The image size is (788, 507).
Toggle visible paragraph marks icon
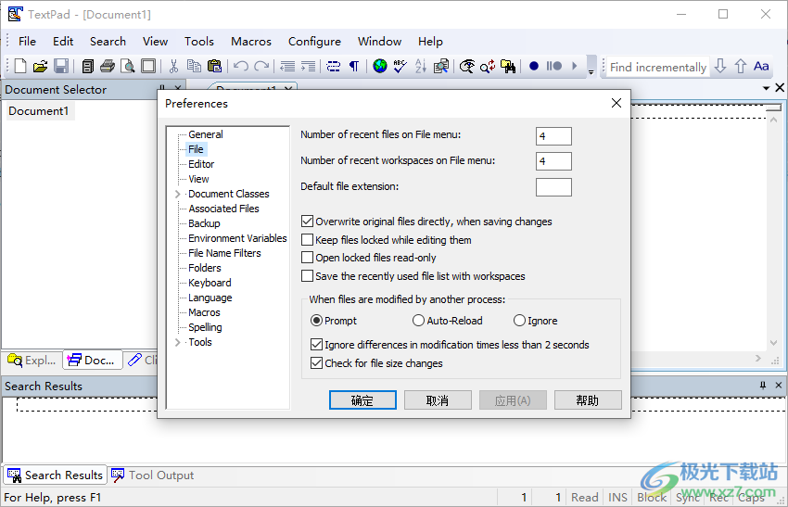(354, 66)
